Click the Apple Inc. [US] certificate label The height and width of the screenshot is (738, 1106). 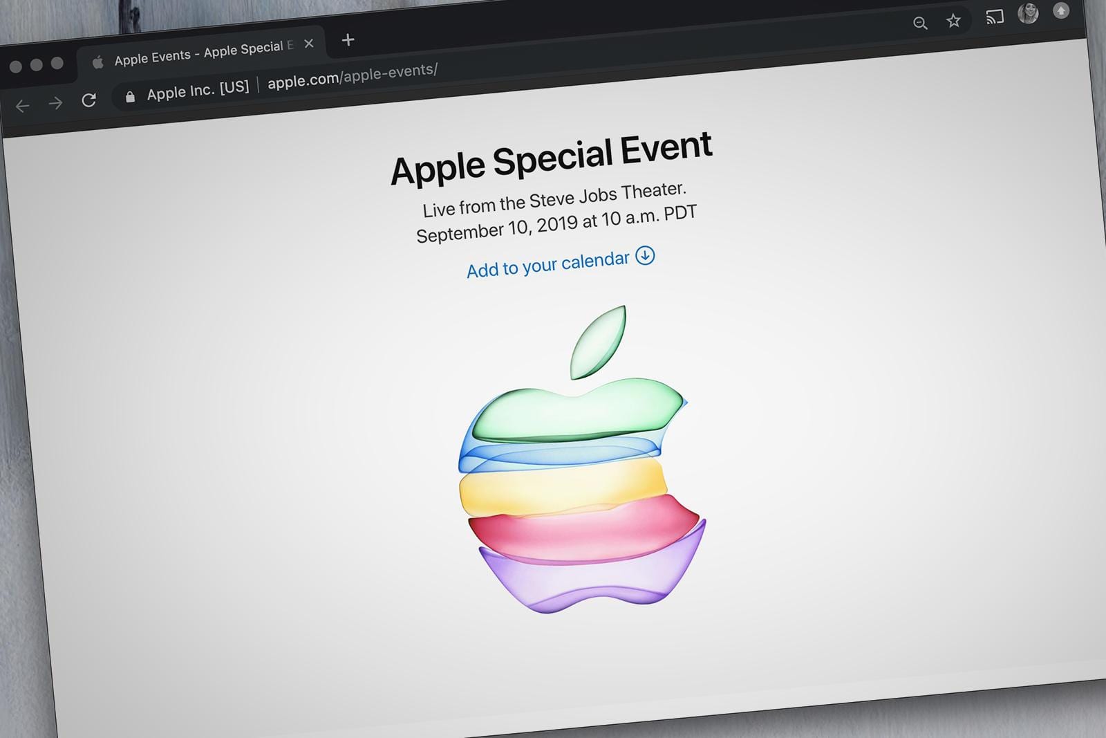[x=198, y=89]
